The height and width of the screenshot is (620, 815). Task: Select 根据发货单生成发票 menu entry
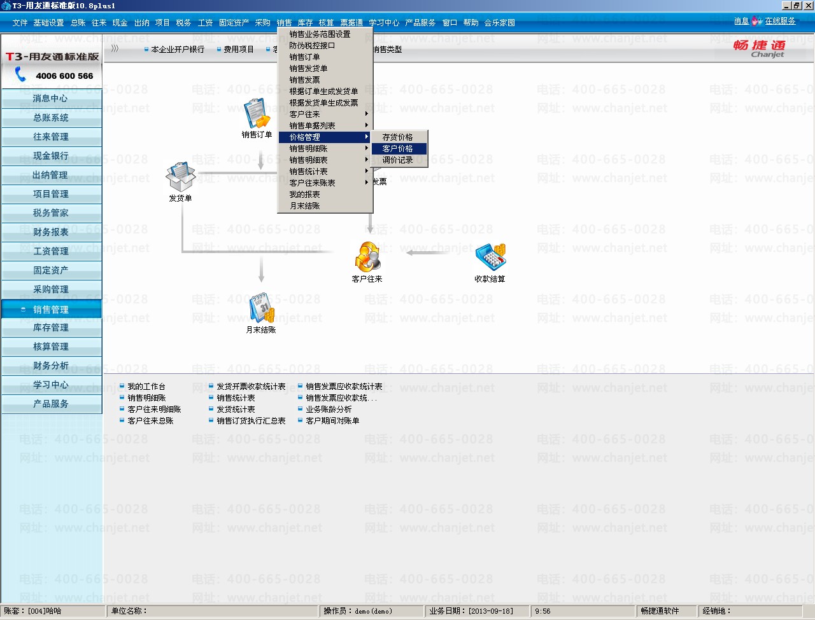325,103
